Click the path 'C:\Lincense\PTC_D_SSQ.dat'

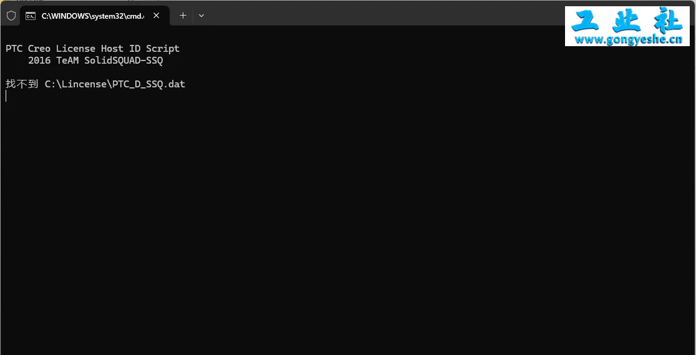pyautogui.click(x=115, y=84)
